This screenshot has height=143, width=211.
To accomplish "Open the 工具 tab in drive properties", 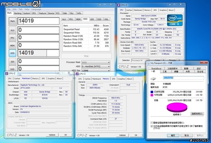I will [x=165, y=72].
